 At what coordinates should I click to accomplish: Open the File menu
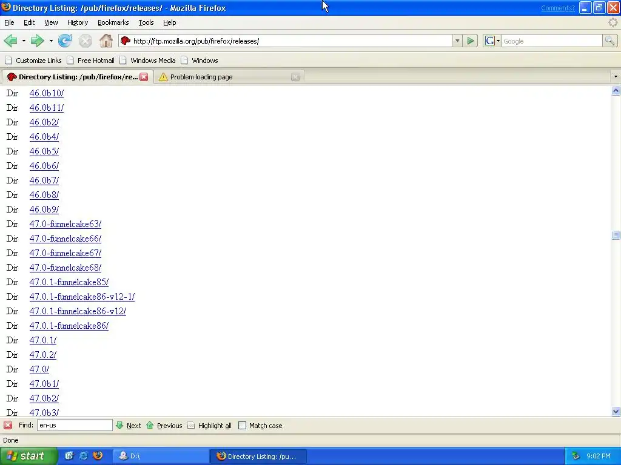[9, 22]
